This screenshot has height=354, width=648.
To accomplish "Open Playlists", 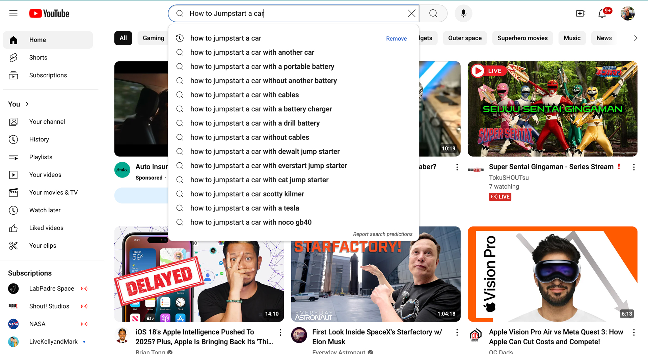I will tap(48, 157).
